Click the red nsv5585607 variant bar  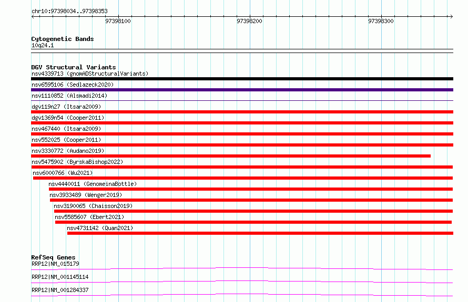pyautogui.click(x=253, y=222)
